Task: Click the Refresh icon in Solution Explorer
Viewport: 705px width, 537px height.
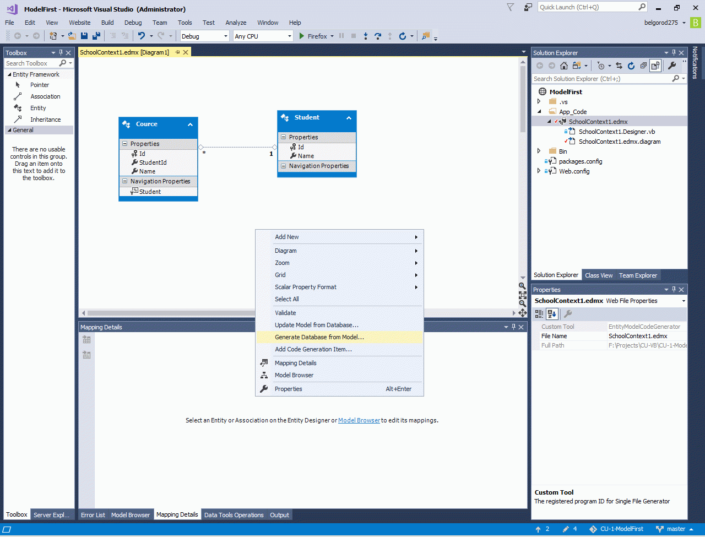Action: pyautogui.click(x=631, y=66)
